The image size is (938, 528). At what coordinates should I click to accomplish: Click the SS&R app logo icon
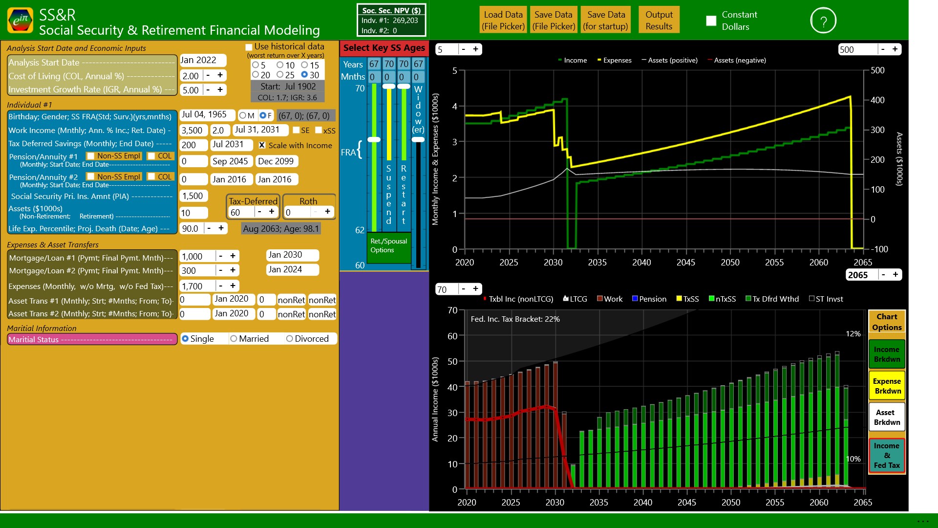click(x=21, y=21)
